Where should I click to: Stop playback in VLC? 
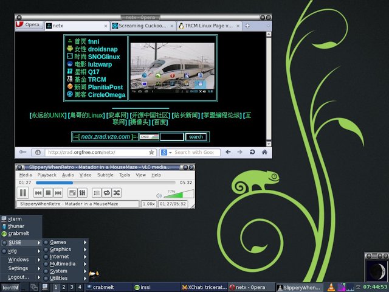[x=49, y=193]
